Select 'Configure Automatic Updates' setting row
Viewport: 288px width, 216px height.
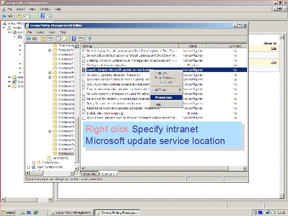tap(164, 65)
